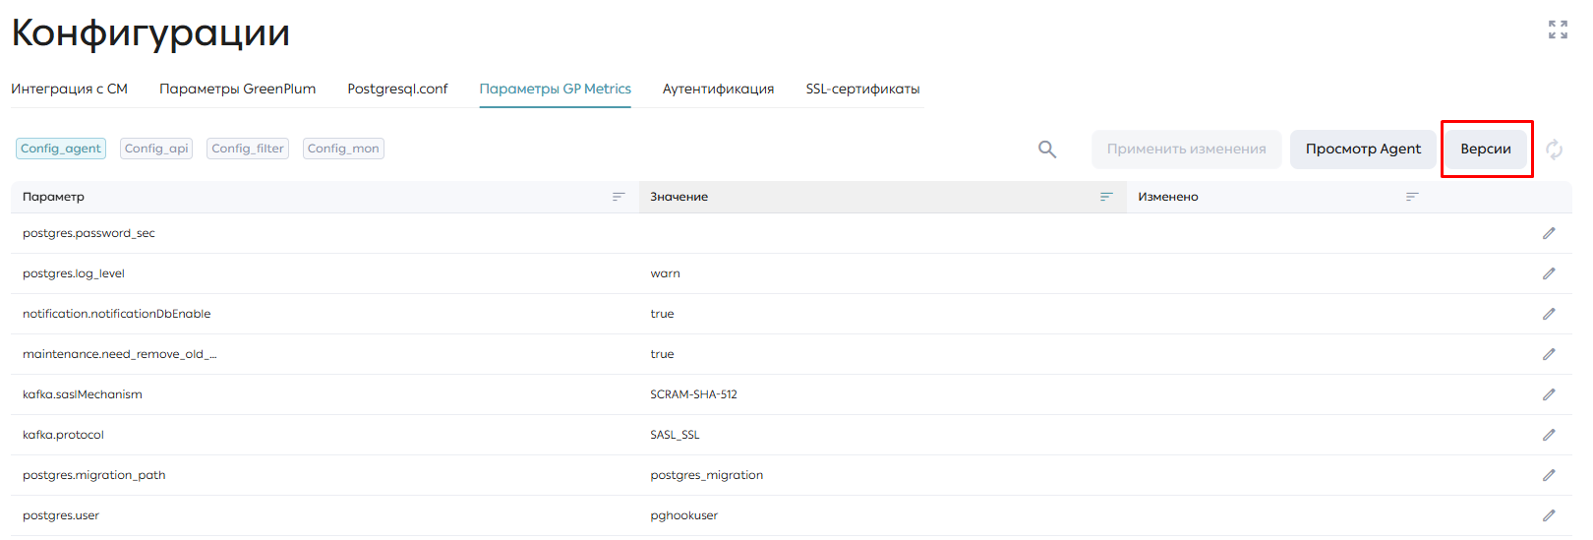Image resolution: width=1593 pixels, height=540 pixels.
Task: Click the Конфигурации page heading
Action: [150, 33]
